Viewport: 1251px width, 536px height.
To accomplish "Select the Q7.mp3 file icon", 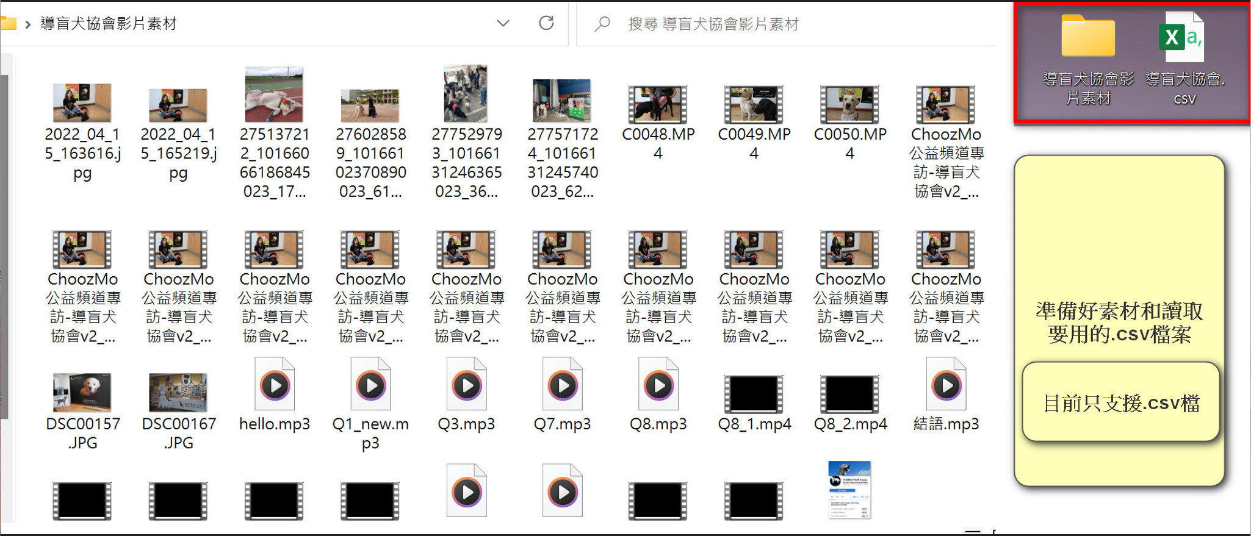I will click(x=562, y=386).
